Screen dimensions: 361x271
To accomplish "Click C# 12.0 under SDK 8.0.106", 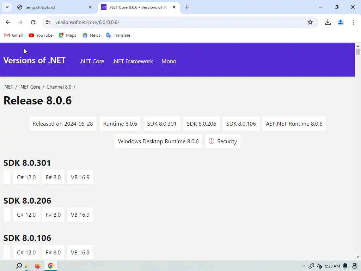I will (x=26, y=253).
